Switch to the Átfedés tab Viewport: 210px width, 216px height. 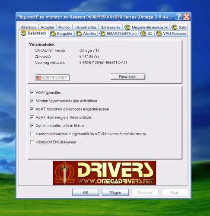pos(86,34)
